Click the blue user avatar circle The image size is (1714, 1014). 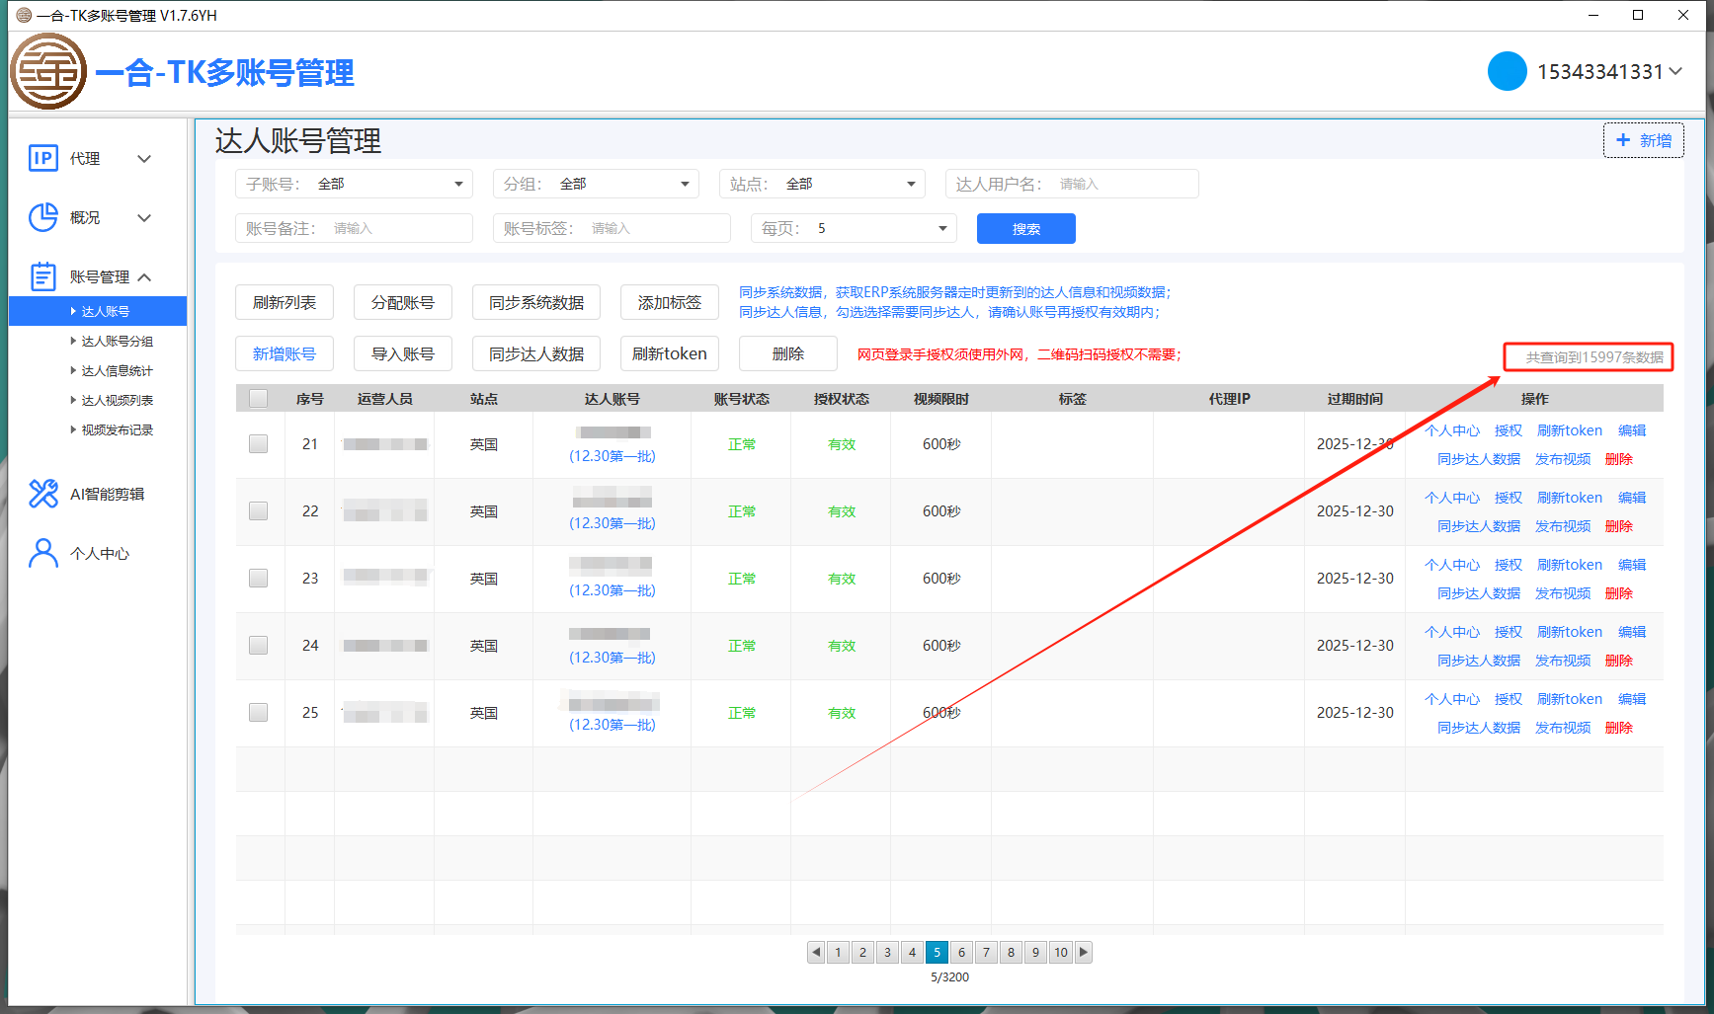click(1508, 71)
